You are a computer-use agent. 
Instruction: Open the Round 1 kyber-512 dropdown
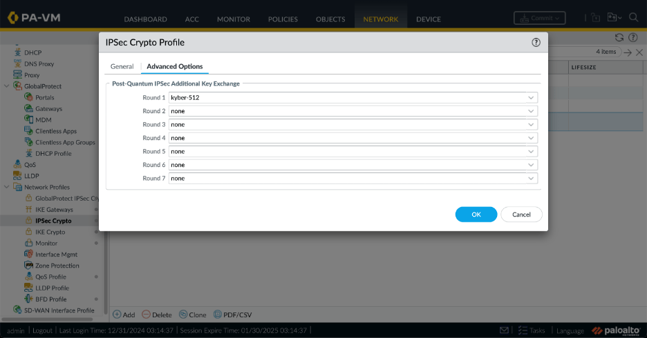(x=353, y=98)
